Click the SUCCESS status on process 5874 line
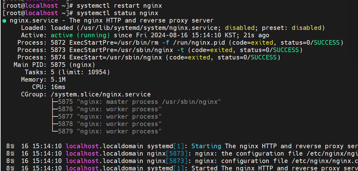 (264, 57)
